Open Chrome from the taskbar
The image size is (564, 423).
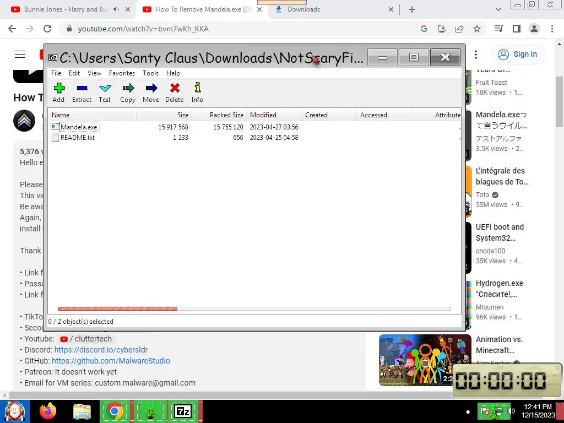coord(115,411)
